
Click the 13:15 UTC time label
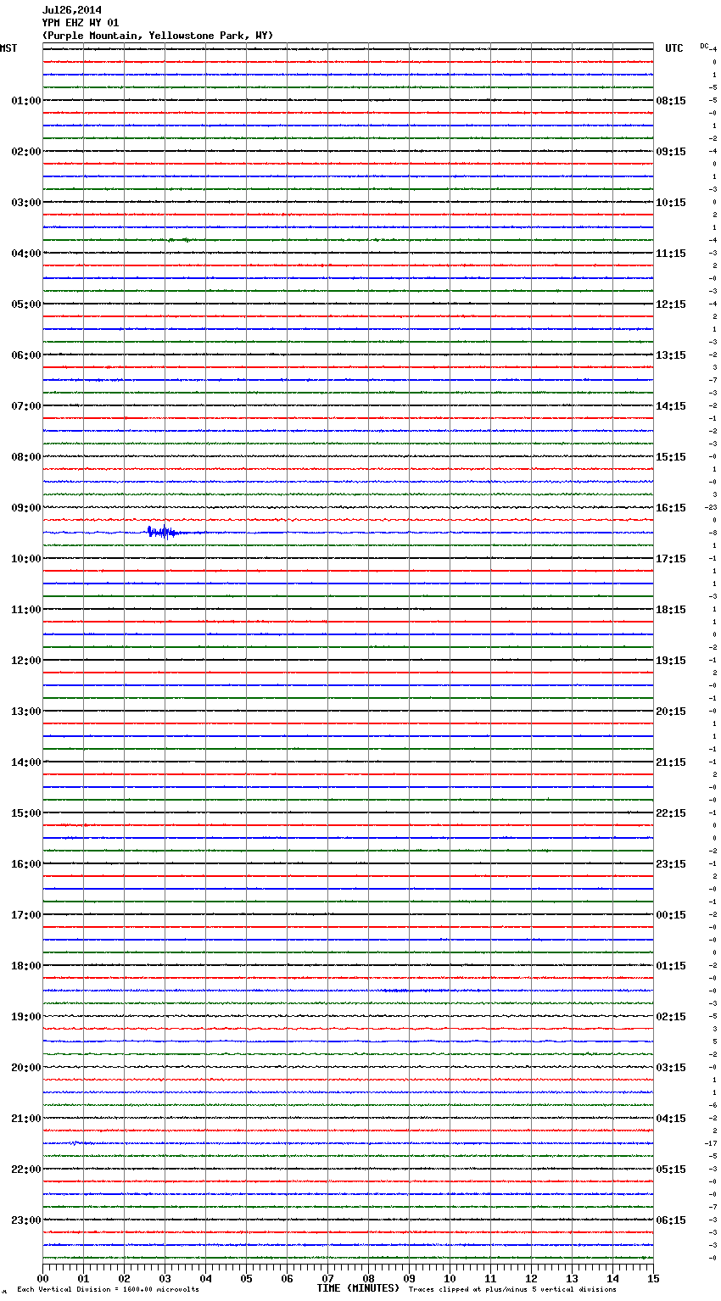click(x=671, y=355)
